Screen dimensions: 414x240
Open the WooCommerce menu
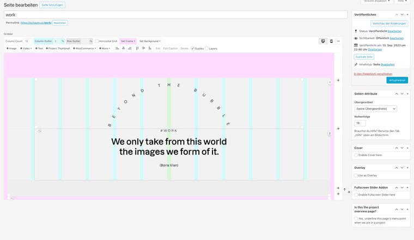[x=85, y=48]
